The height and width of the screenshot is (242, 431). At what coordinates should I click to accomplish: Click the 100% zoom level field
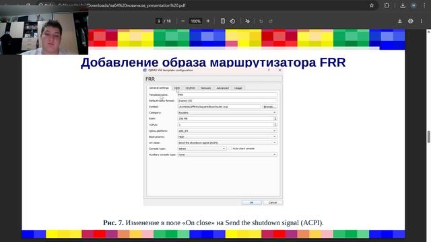195,21
